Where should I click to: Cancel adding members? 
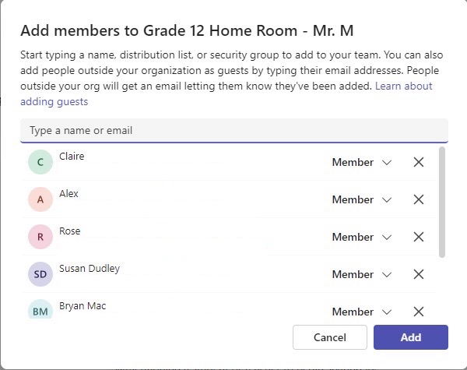click(330, 337)
